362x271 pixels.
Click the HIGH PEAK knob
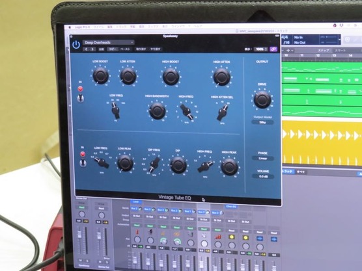(229, 167)
